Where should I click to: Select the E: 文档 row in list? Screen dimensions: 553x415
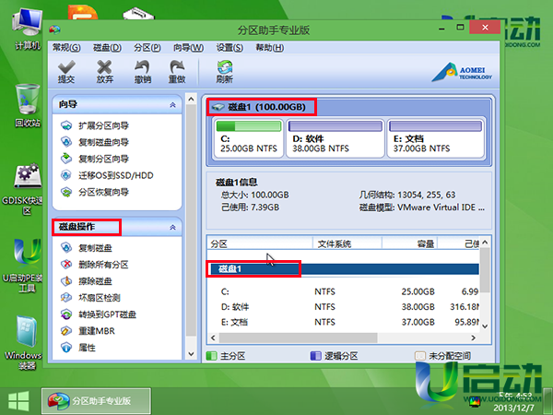(x=343, y=322)
